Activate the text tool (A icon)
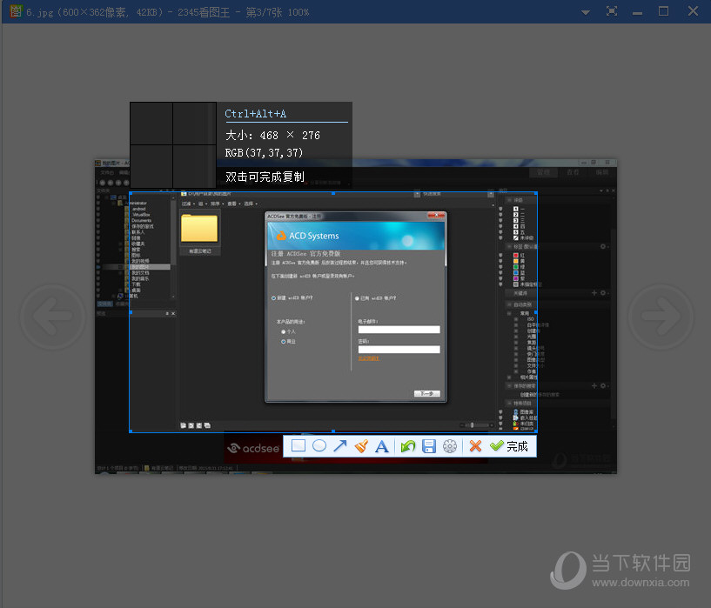 click(381, 446)
